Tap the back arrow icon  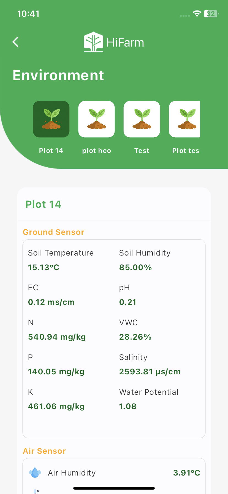click(16, 42)
